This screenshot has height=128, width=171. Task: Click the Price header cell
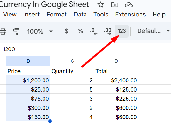[x=28, y=71]
